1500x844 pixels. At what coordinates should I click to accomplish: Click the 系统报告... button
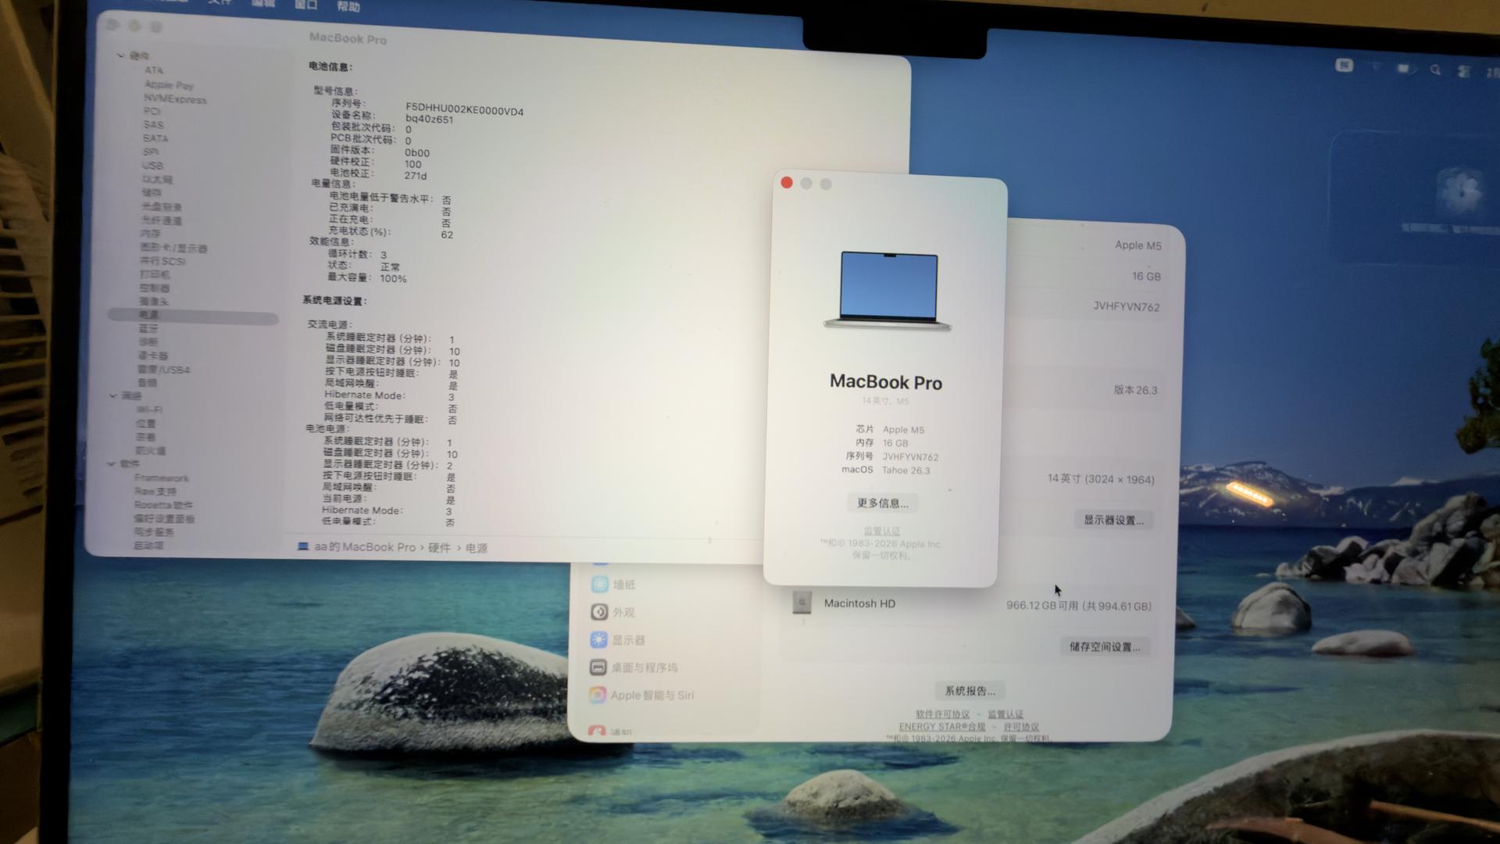click(970, 691)
